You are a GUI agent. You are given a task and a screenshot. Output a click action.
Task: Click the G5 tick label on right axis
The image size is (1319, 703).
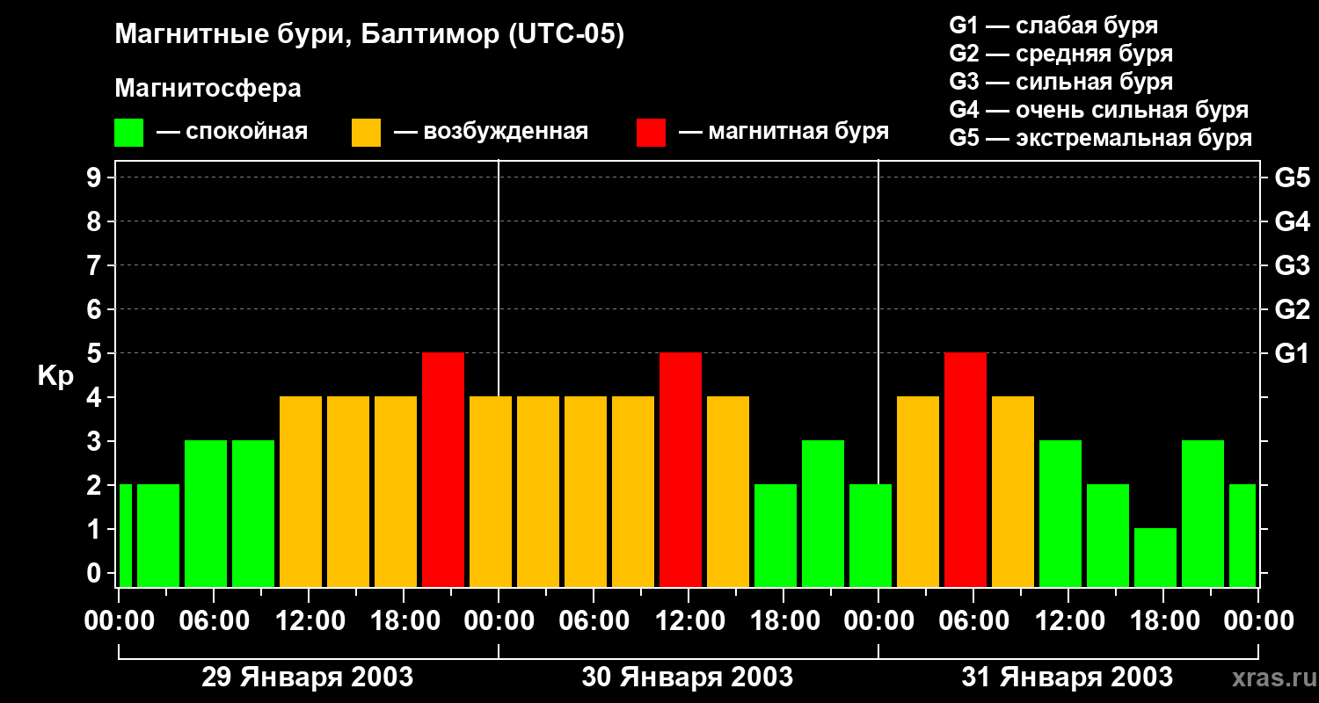1292,178
